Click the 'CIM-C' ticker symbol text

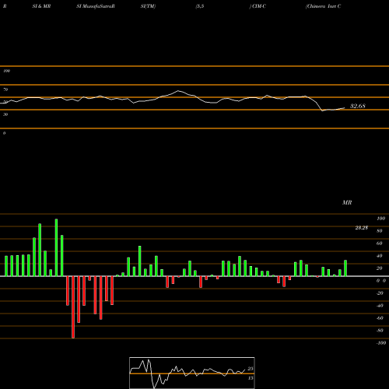coord(258,6)
